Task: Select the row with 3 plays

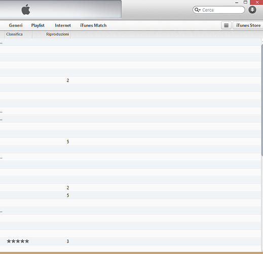Action: coord(130,241)
